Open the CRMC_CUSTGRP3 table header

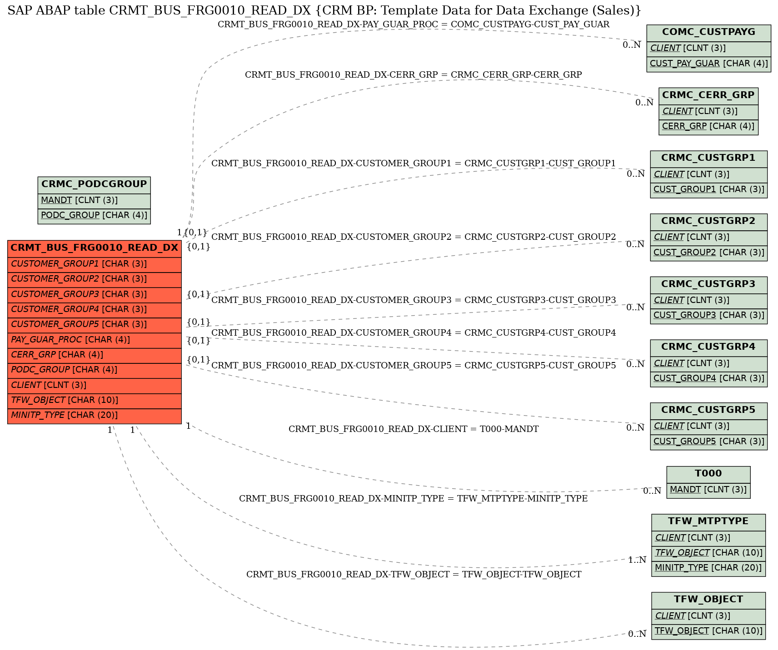click(x=708, y=284)
